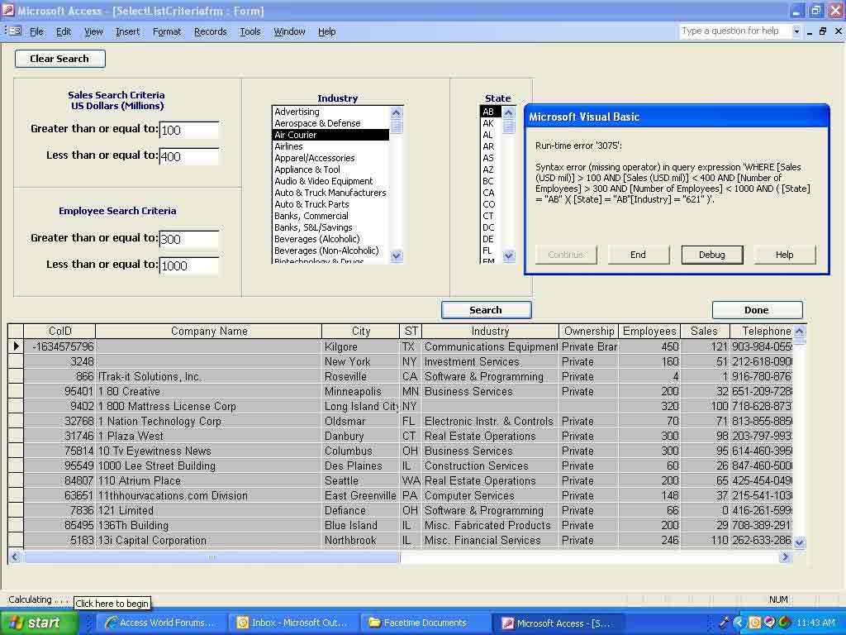Click End in the Visual Basic error dialog
This screenshot has width=846, height=635.
(639, 255)
